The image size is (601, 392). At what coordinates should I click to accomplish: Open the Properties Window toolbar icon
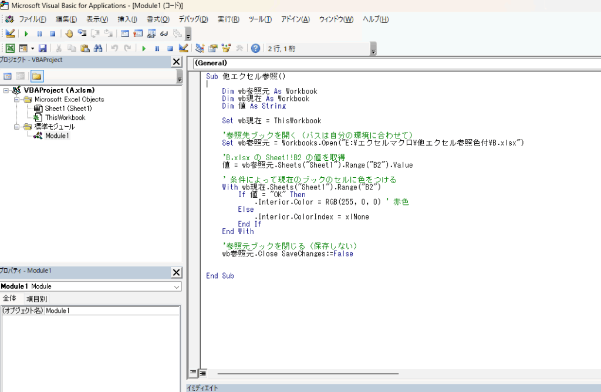(213, 48)
